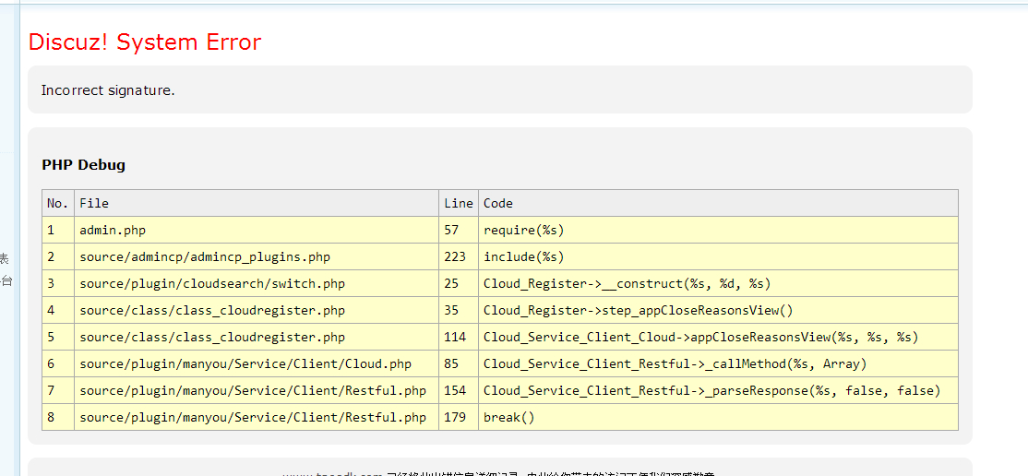Select the class_cloudregister.php cell in row 4
The image size is (1028, 476).
tap(257, 310)
